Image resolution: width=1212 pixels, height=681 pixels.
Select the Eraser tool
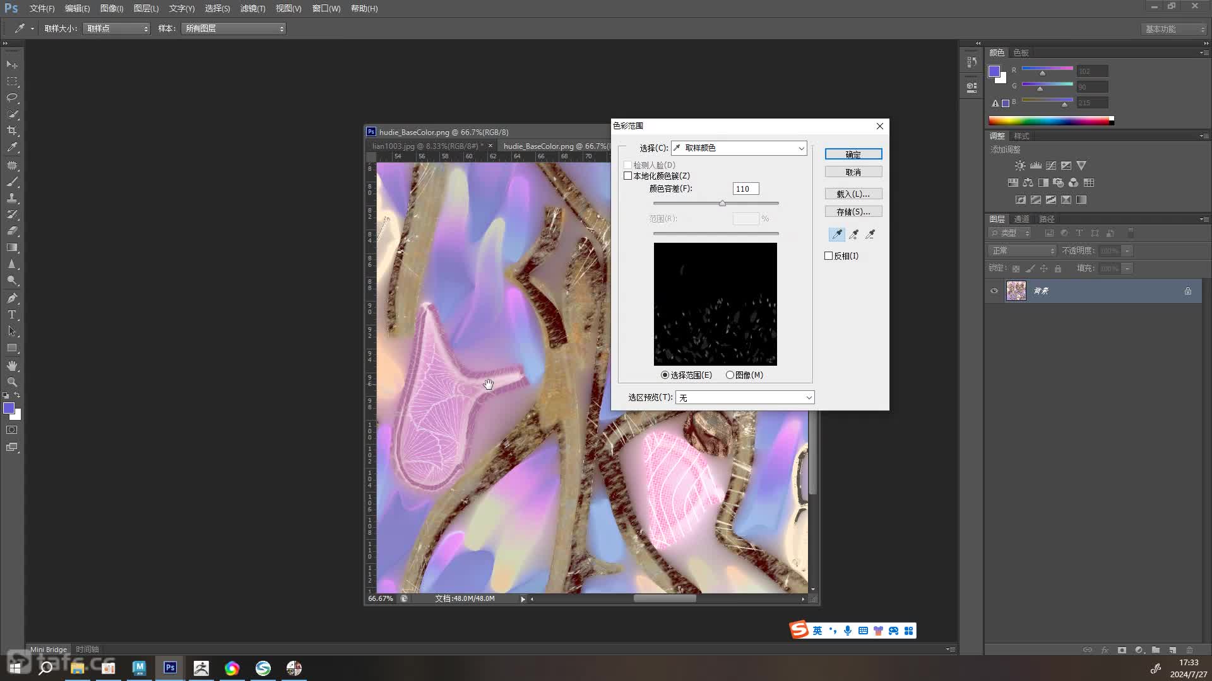[x=12, y=231]
